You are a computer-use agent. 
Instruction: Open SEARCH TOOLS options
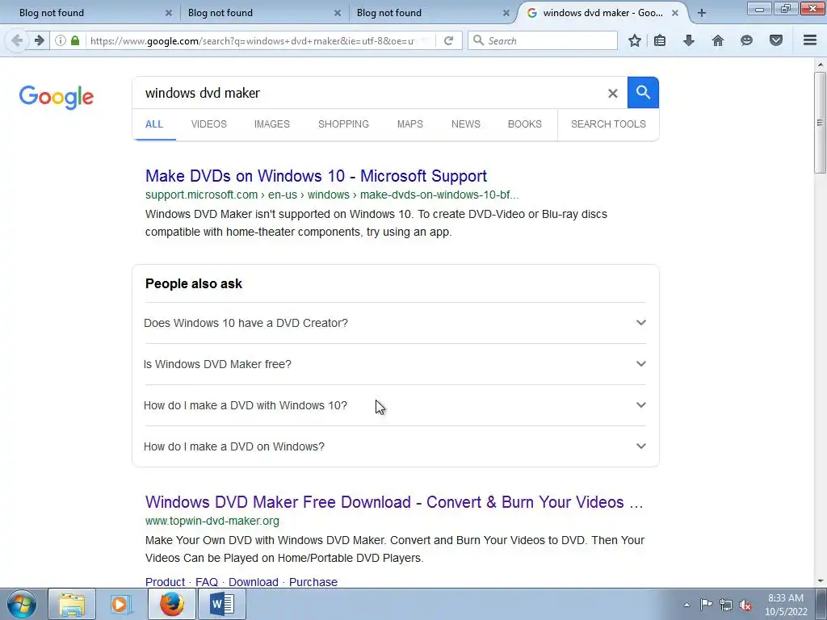(x=608, y=124)
